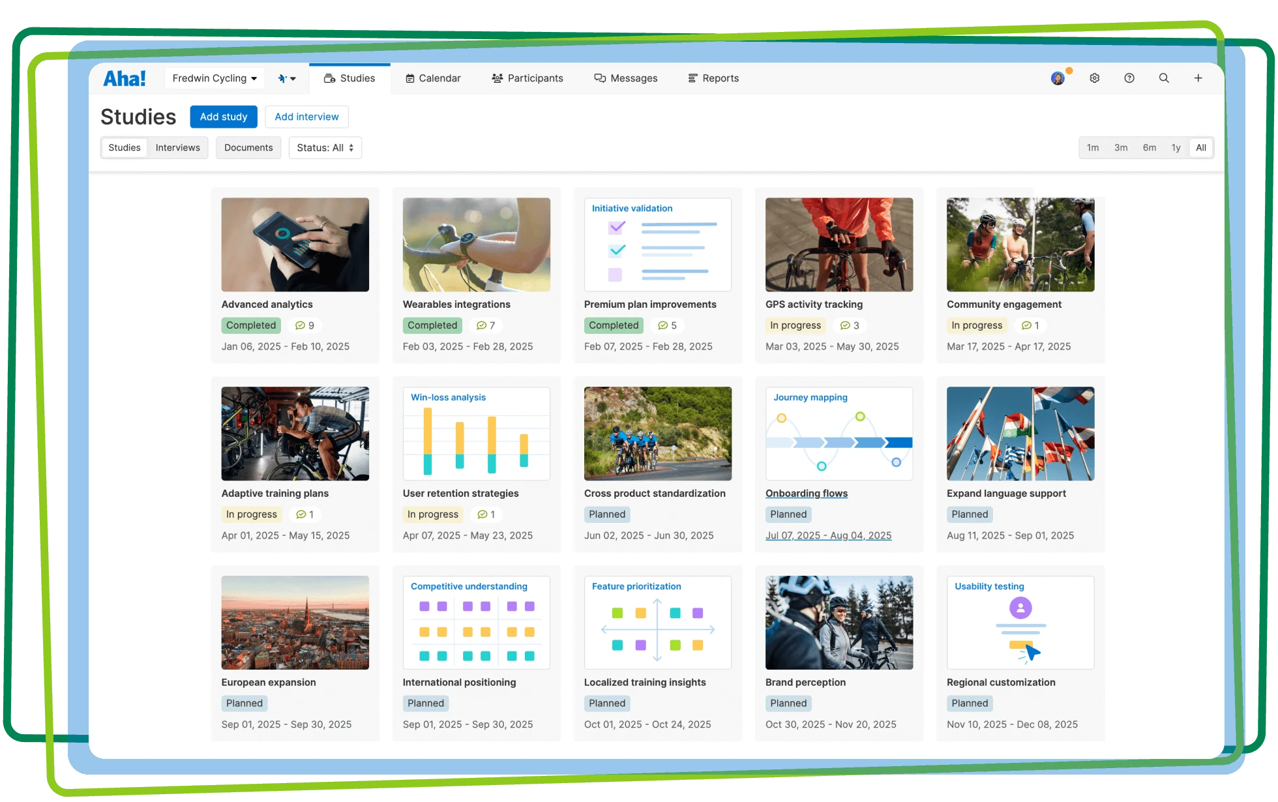Go to Calendar tab
This screenshot has width=1278, height=802.
[433, 78]
